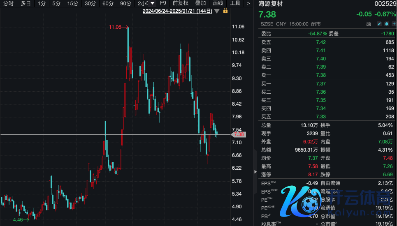Switch to the 分时 intraday tab
This screenshot has height=226, width=397.
(8, 3)
